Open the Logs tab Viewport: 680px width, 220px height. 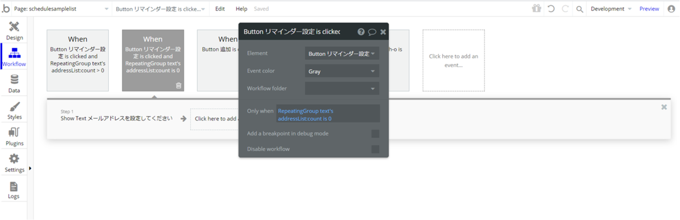(14, 189)
